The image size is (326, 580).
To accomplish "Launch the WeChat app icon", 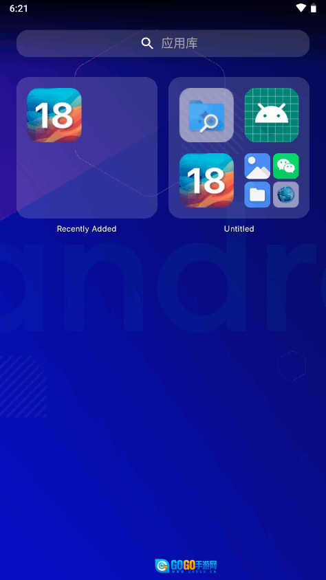I will click(x=286, y=166).
